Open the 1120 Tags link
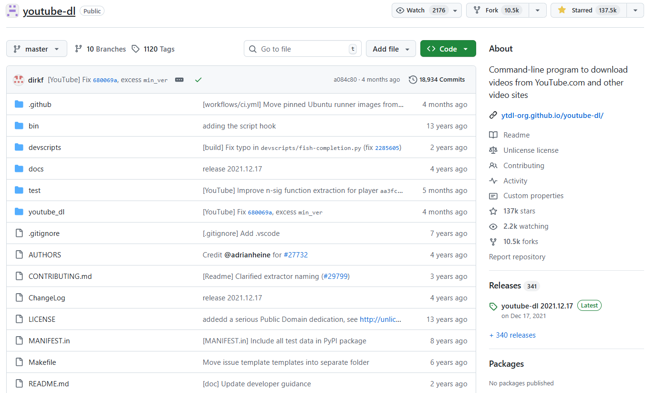 tap(153, 49)
